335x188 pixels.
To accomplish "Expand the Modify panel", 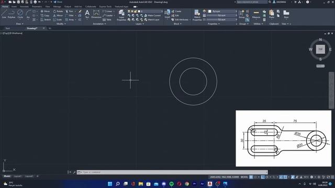I will tap(61, 24).
